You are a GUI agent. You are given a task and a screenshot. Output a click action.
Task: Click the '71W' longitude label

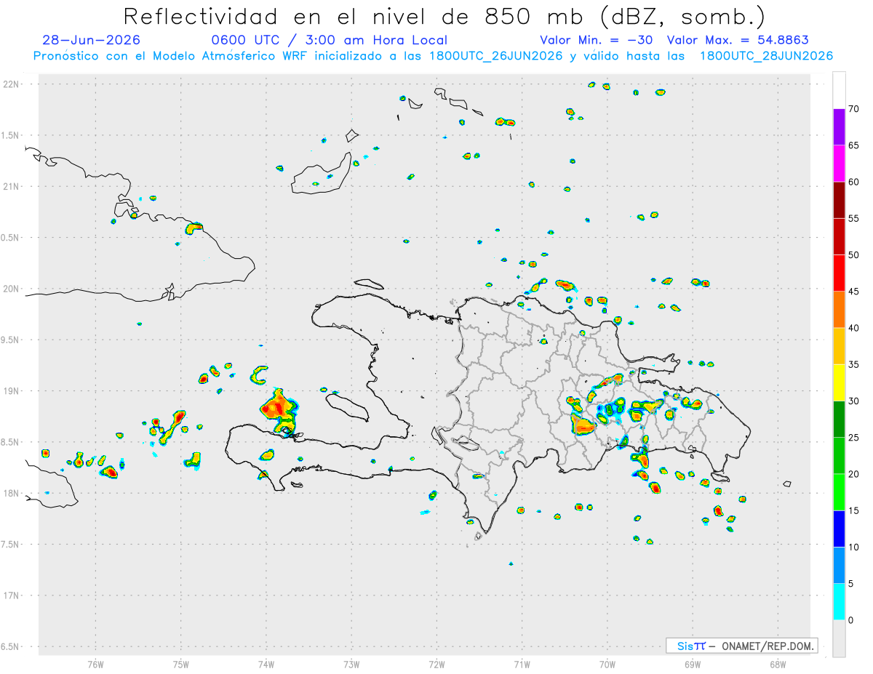(x=522, y=664)
